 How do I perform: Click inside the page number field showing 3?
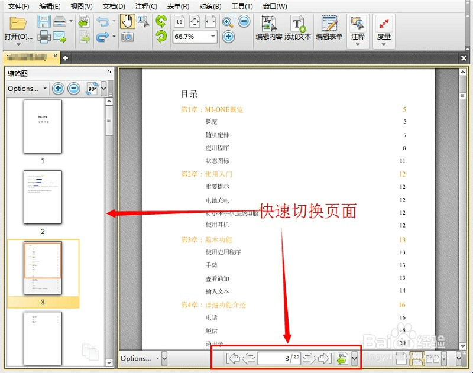coord(278,358)
